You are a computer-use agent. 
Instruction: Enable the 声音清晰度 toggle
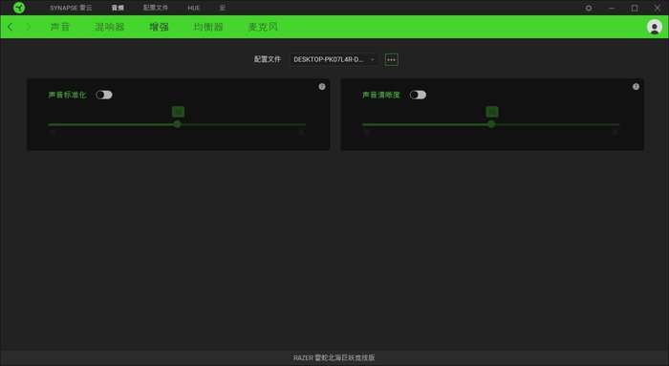coord(418,95)
